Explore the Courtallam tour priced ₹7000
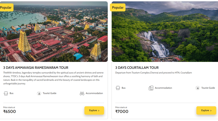Screen dimensions: 218x121 (x=206, y=110)
